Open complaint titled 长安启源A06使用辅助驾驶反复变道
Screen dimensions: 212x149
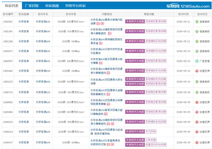pos(106,41)
